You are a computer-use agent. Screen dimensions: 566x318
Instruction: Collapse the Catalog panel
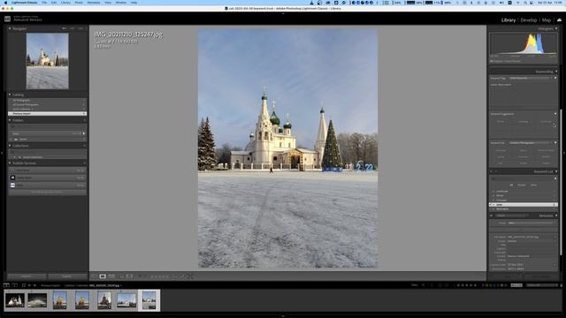click(10, 95)
